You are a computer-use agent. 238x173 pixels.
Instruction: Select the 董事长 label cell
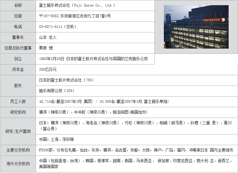tap(18, 38)
